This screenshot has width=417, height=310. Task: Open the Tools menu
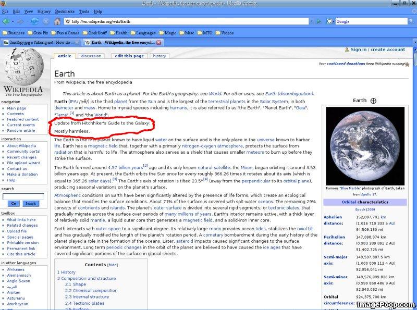(x=84, y=11)
